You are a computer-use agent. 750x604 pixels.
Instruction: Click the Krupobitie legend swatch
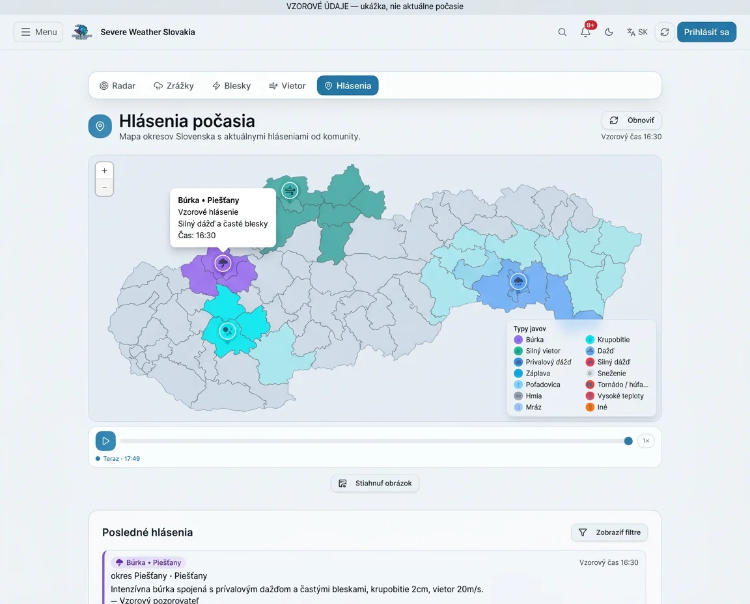tap(590, 340)
